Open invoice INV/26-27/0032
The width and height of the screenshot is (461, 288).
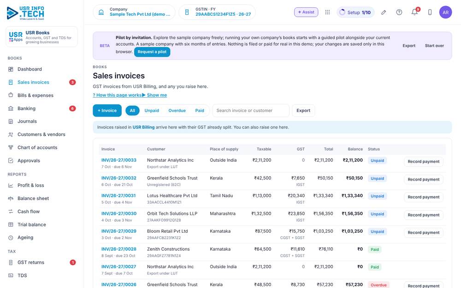click(119, 178)
